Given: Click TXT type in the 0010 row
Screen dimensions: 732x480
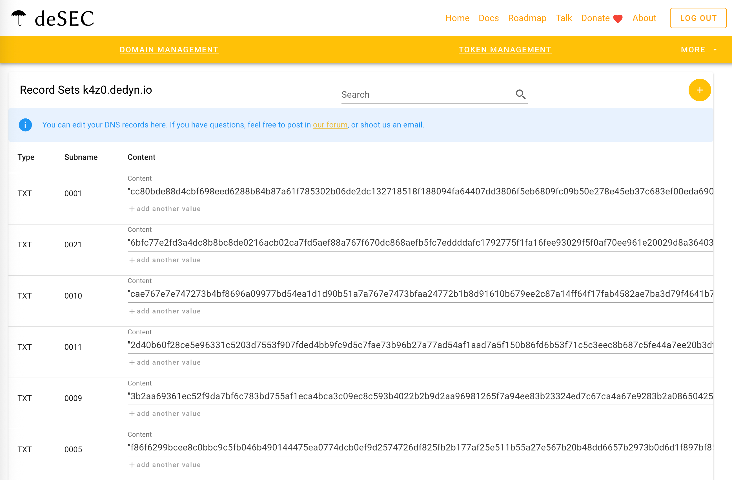Looking at the screenshot, I should [x=25, y=296].
